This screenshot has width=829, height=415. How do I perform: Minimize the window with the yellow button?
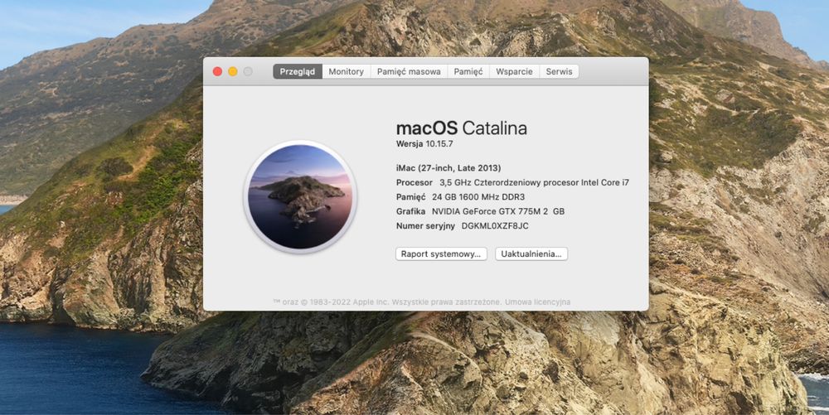point(233,72)
